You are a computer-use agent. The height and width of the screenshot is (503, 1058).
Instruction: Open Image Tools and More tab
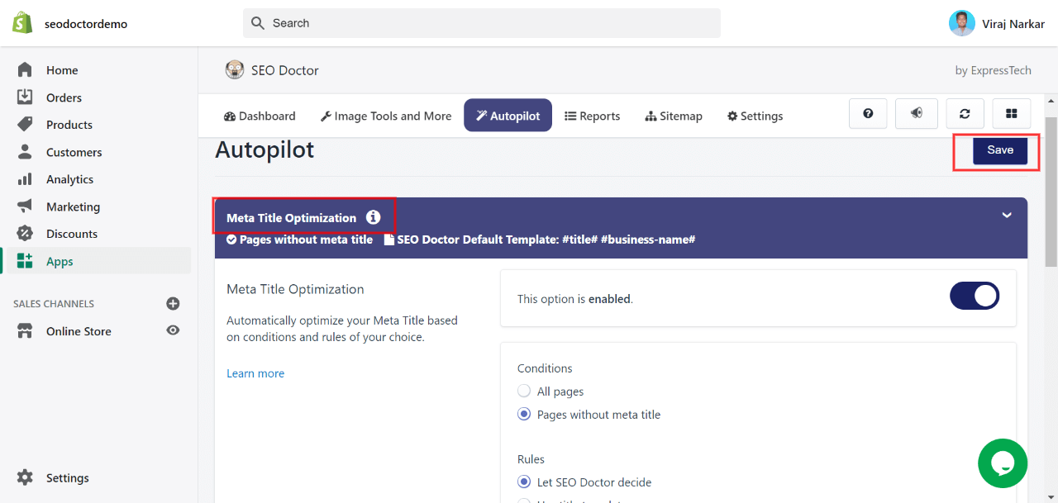click(x=386, y=116)
